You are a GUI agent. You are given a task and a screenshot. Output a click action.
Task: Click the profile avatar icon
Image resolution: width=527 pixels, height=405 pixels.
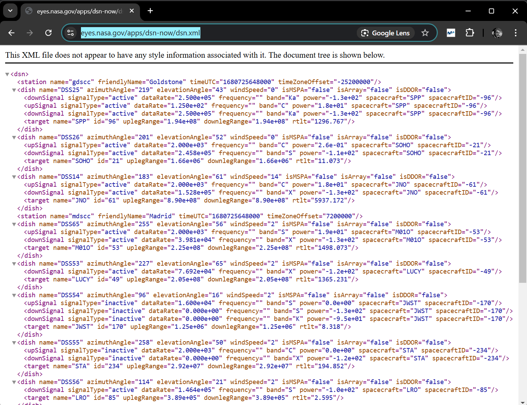click(497, 33)
